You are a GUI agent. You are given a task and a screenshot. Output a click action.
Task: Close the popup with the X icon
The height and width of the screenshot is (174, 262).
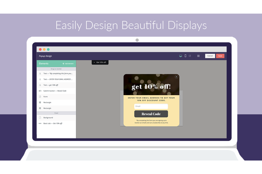176,77
